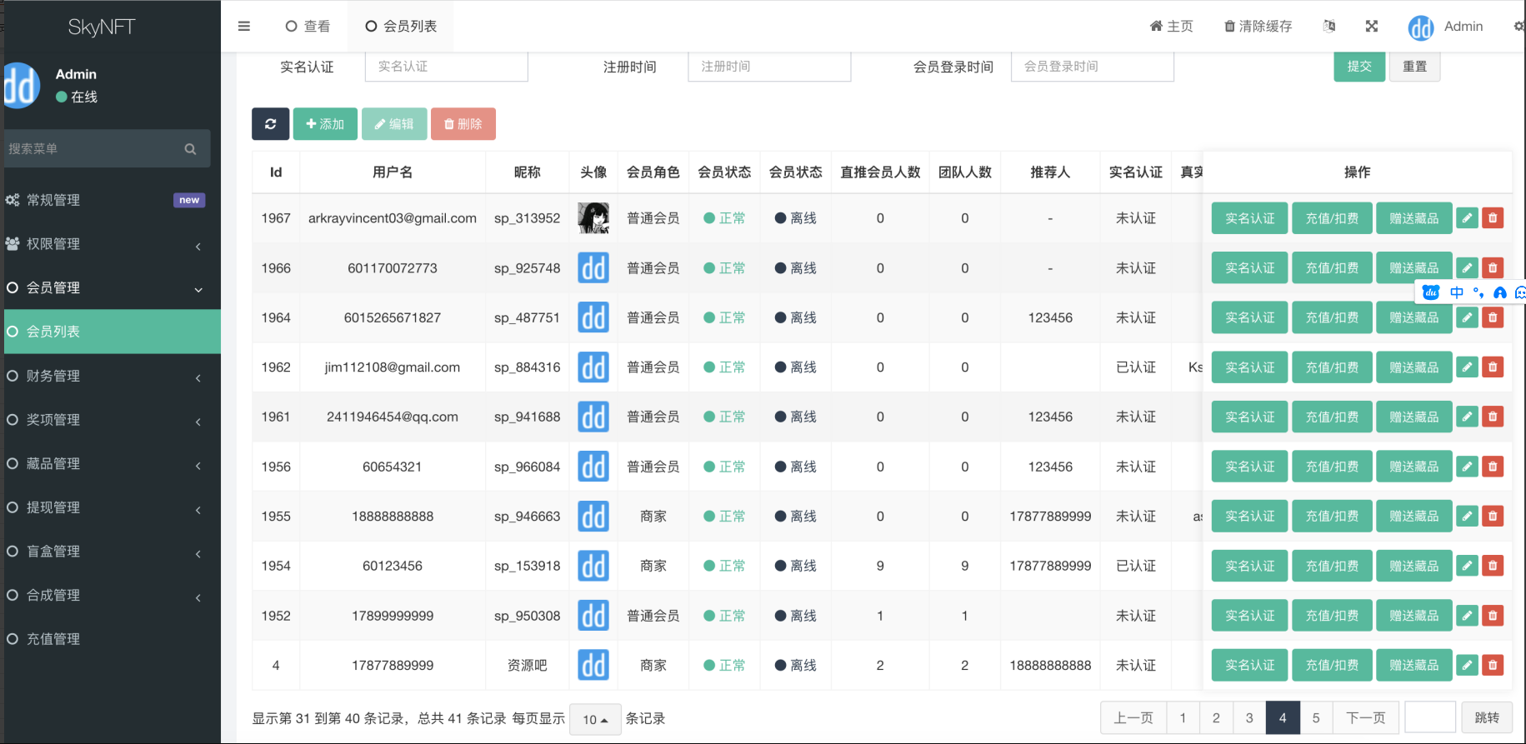
Task: Edit user 1964 pencil icon
Action: tap(1468, 317)
